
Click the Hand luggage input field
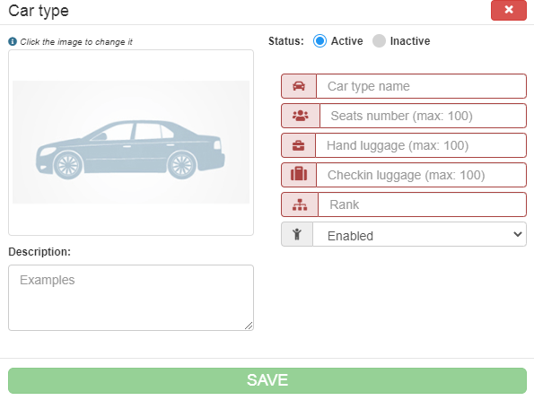tap(421, 145)
